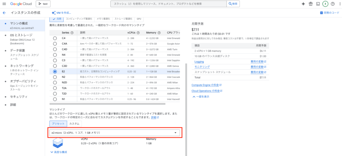Open the notifications badge showing 3
The height and width of the screenshot is (156, 342).
coord(325,4)
